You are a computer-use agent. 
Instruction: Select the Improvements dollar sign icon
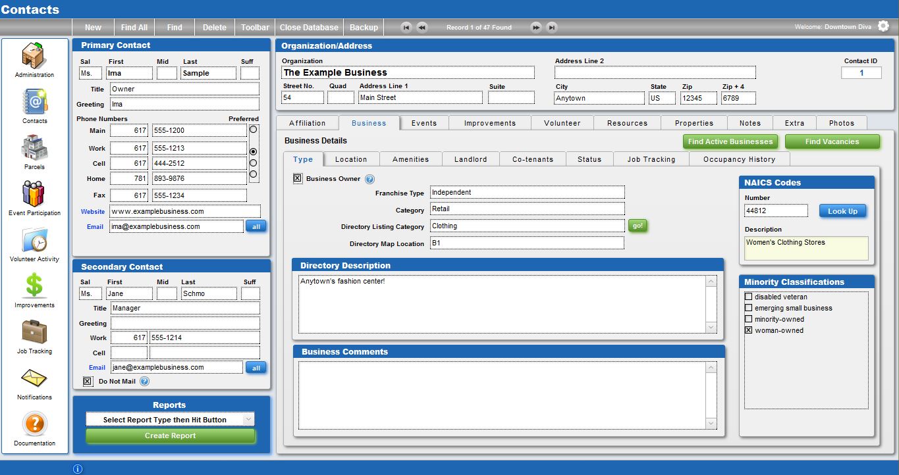click(34, 286)
